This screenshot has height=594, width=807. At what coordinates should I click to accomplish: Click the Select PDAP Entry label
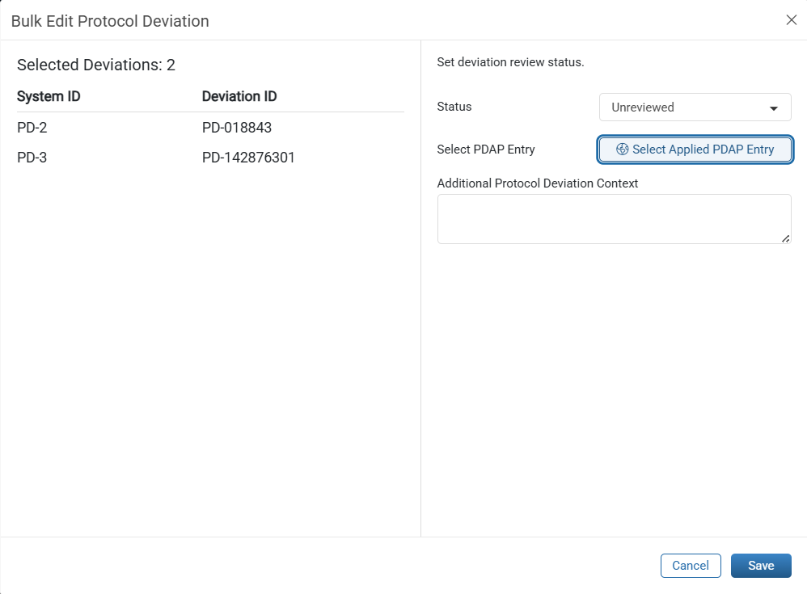click(x=486, y=150)
